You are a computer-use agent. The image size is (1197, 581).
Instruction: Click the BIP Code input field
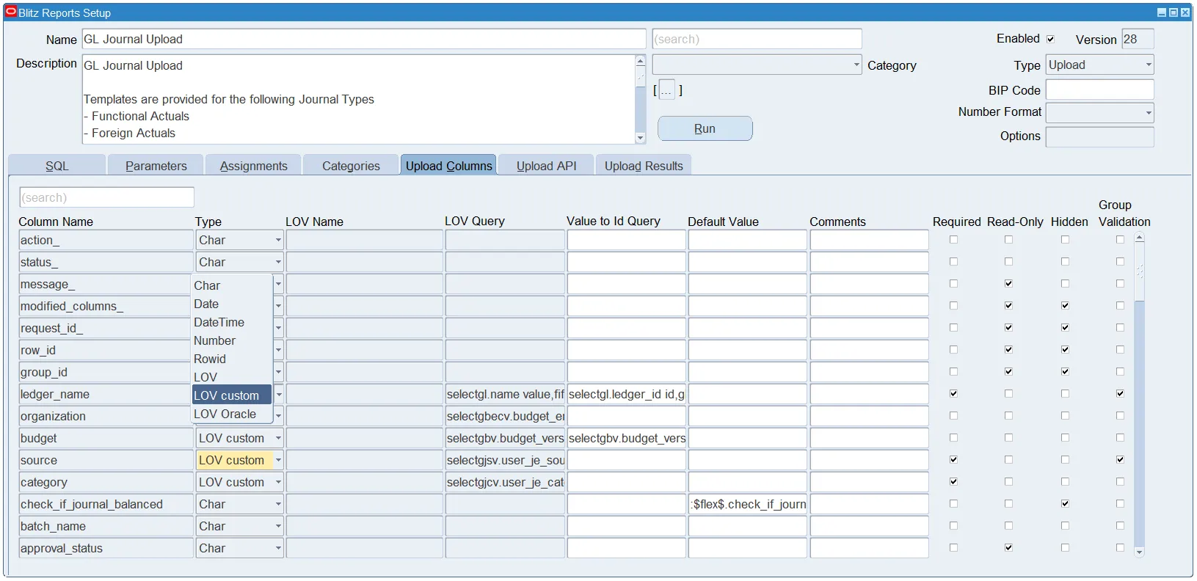coord(1099,89)
